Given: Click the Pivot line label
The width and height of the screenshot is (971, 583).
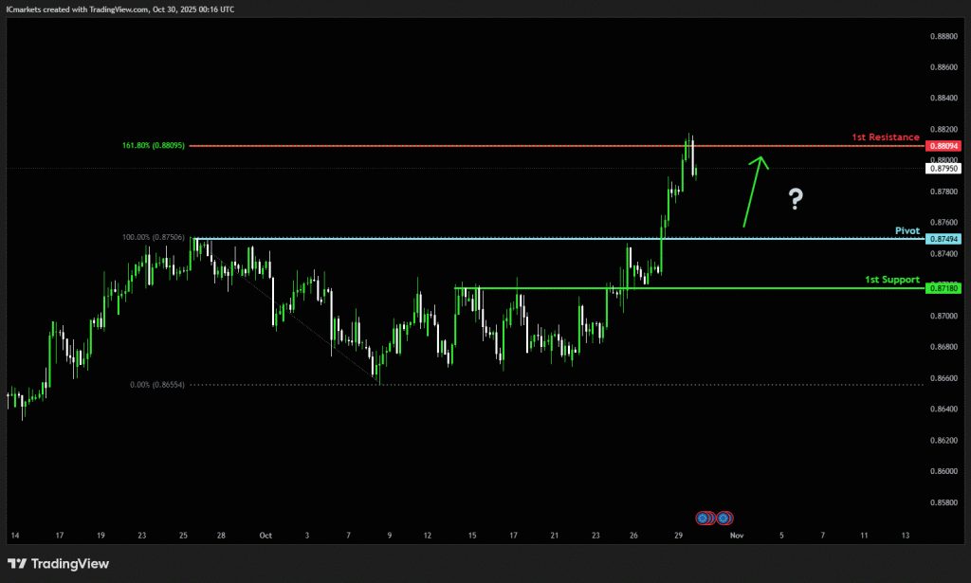Looking at the screenshot, I should 907,229.
